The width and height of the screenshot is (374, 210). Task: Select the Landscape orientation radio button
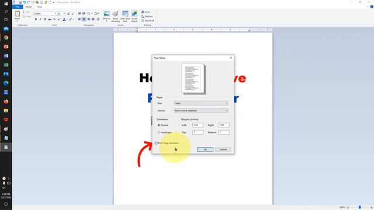point(158,132)
